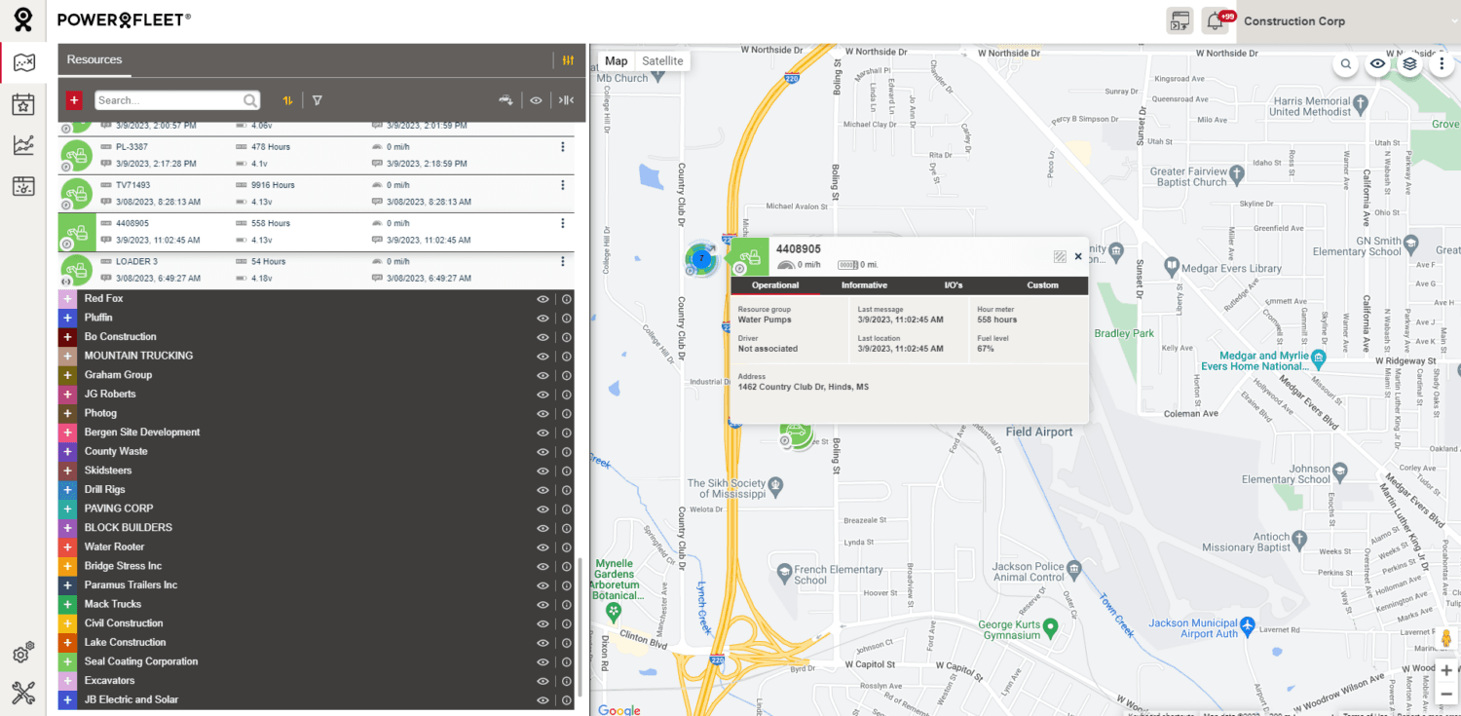Open the notifications bell icon

[1214, 20]
